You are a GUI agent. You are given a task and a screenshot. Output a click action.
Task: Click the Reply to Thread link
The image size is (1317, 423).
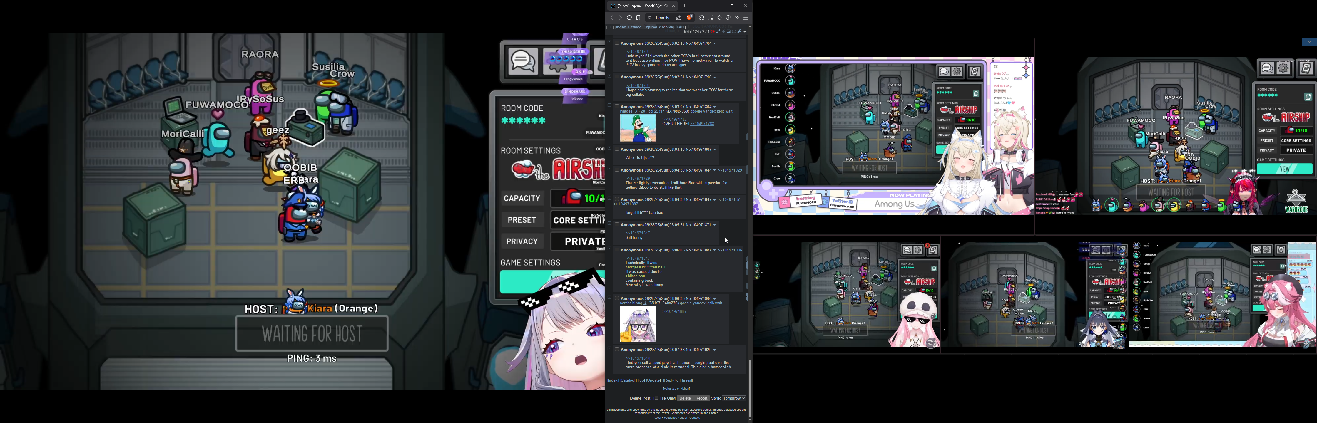click(x=678, y=380)
